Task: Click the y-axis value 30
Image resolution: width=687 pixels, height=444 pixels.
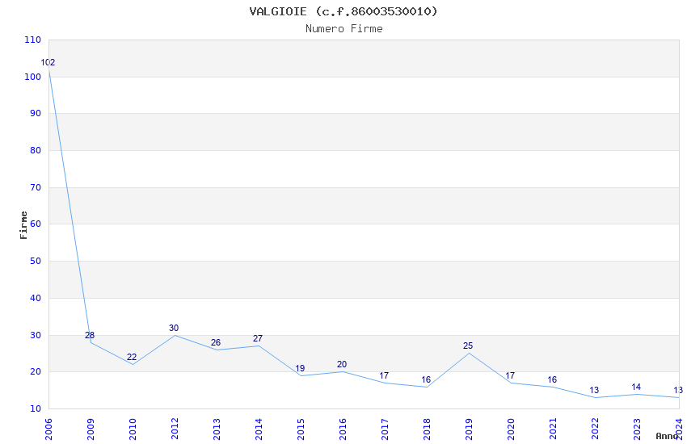Action: coord(35,336)
